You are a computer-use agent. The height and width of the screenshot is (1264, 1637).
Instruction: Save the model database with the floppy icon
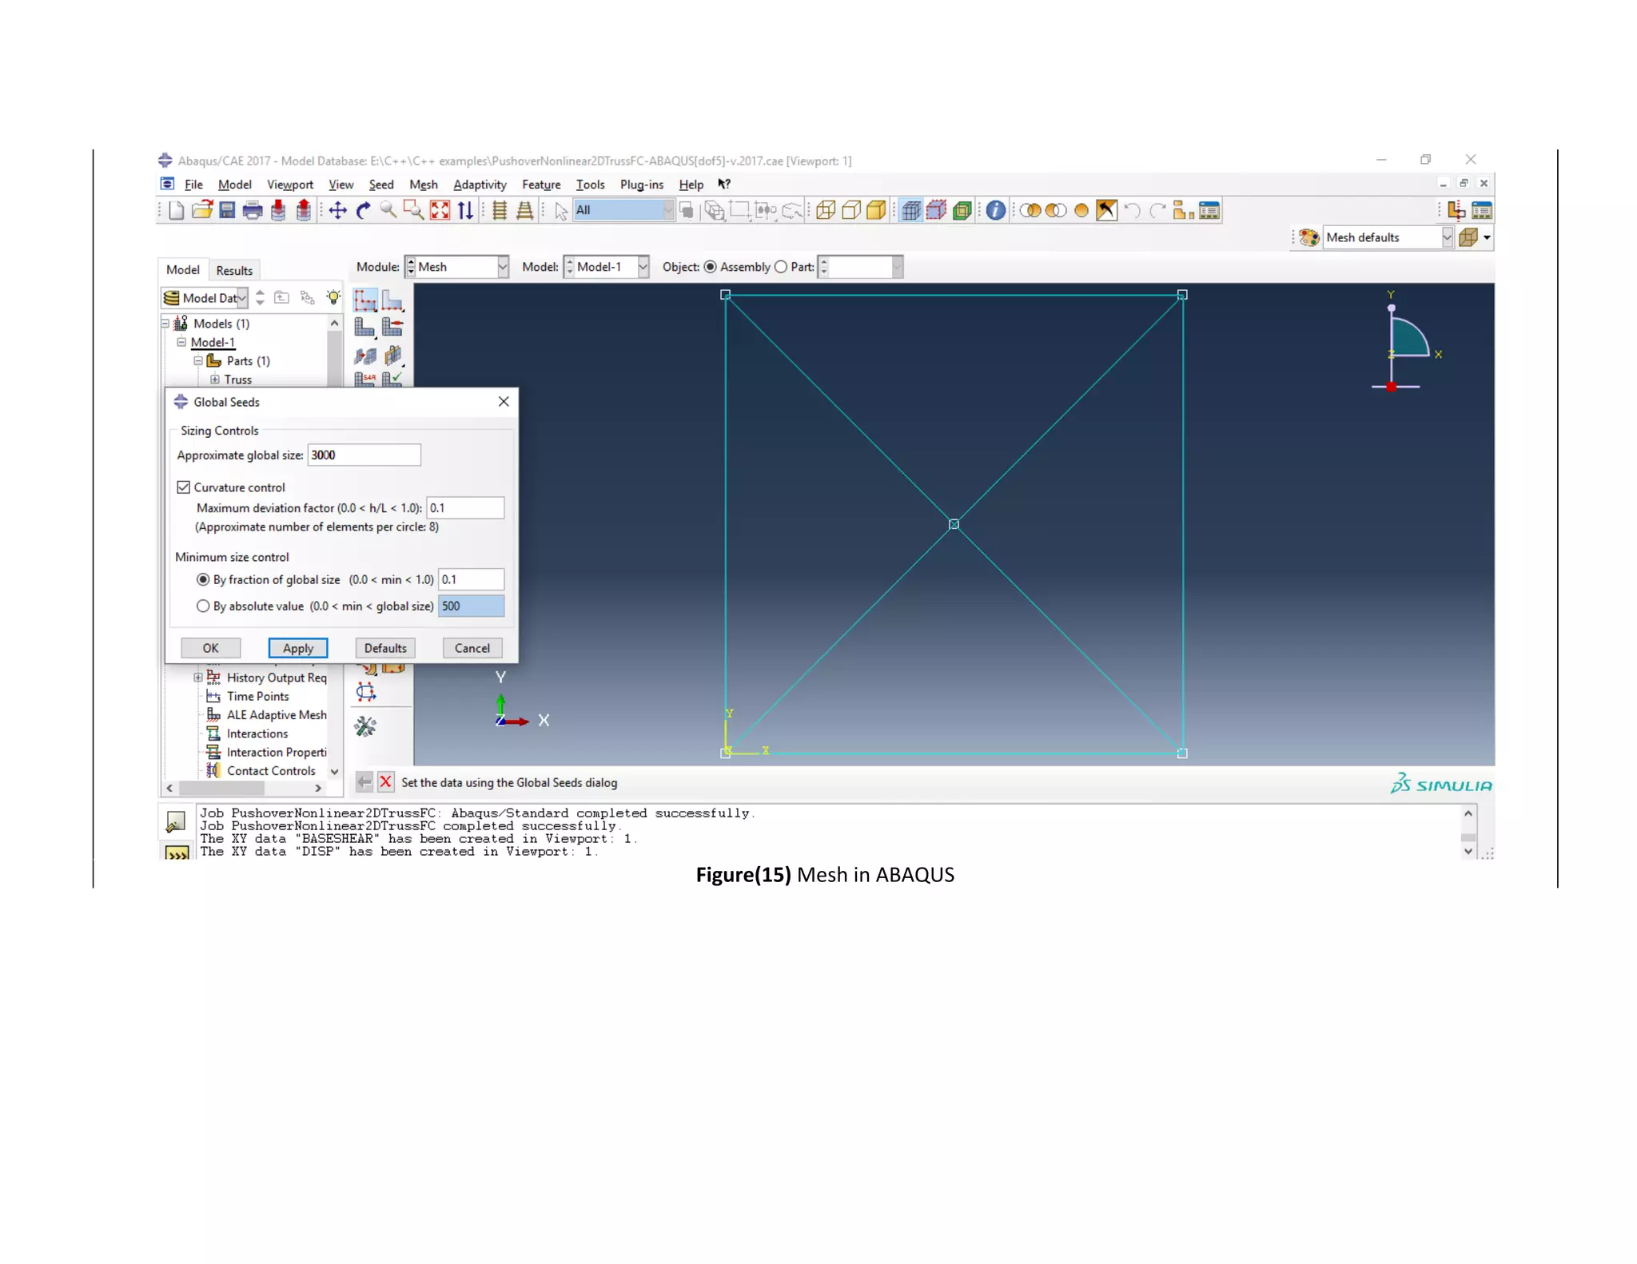point(228,211)
